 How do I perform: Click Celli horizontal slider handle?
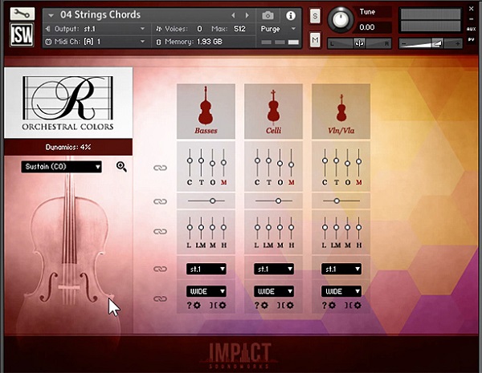278,201
